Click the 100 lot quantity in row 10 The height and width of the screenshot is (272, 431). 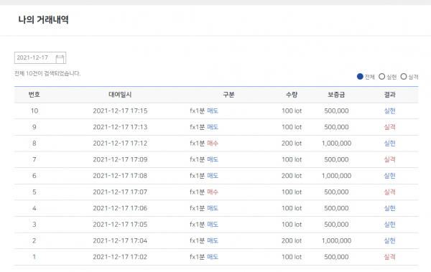(x=292, y=111)
